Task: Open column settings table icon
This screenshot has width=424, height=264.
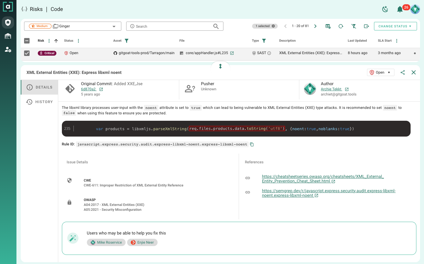Action: (328, 26)
